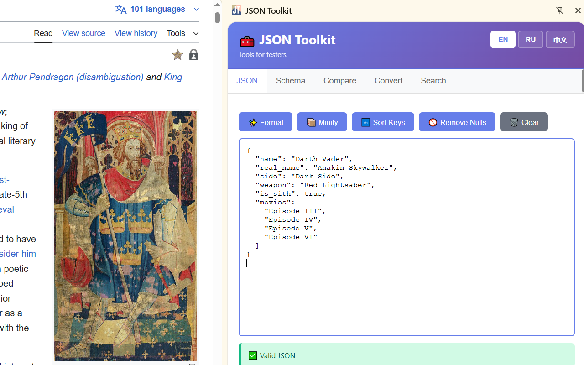Switch toolkit language to 中文

560,40
